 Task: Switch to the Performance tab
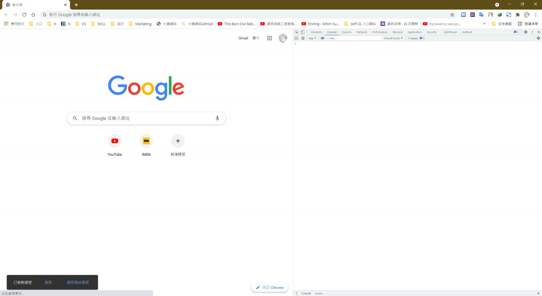click(x=380, y=32)
